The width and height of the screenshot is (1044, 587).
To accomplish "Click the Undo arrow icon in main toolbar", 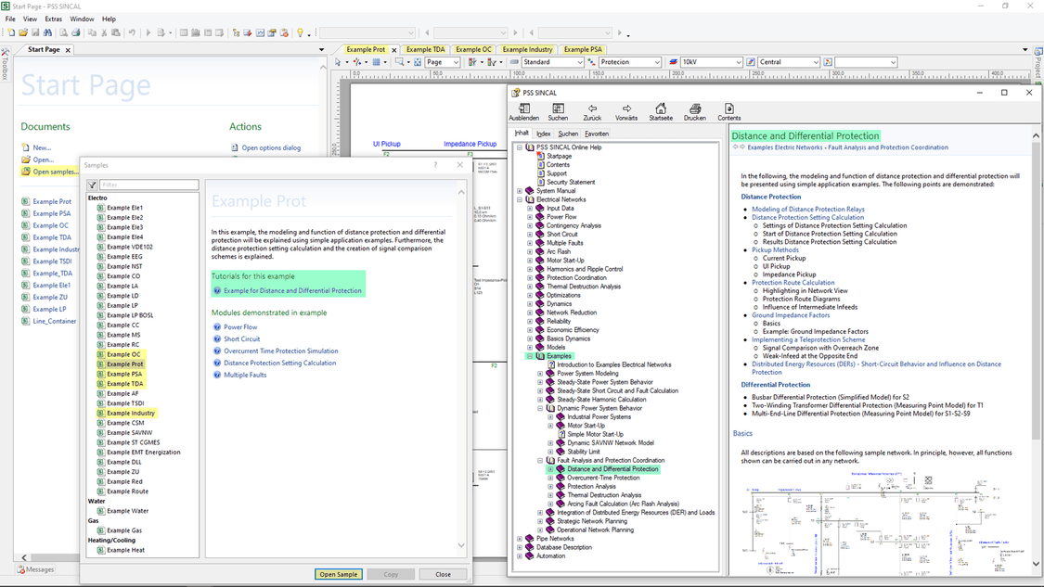I will [x=132, y=32].
